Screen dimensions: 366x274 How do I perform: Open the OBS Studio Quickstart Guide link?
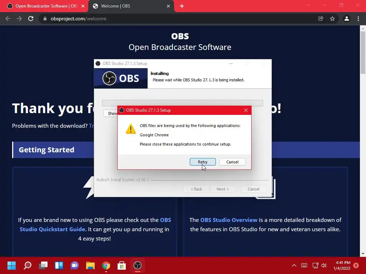(95, 225)
